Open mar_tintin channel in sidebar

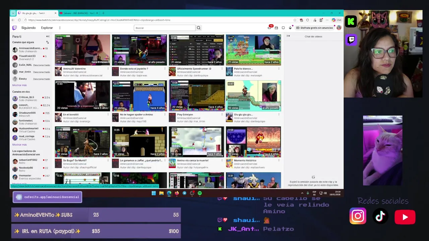pos(31,72)
